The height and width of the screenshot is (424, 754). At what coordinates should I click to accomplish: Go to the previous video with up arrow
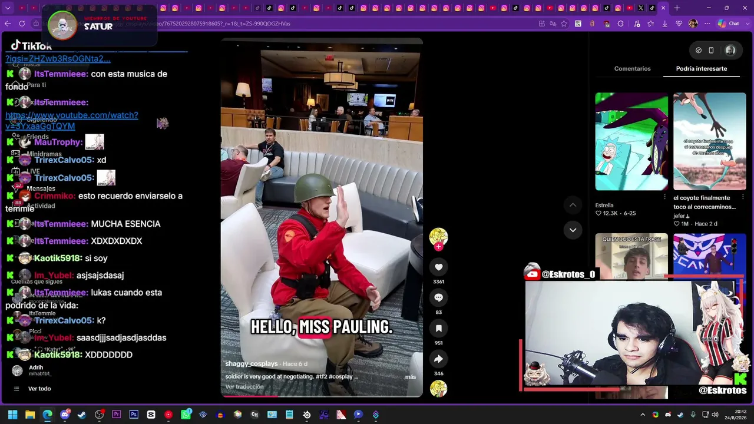tap(573, 205)
